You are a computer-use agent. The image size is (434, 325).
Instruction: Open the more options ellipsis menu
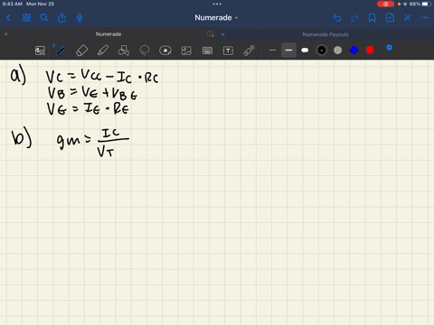click(x=425, y=18)
